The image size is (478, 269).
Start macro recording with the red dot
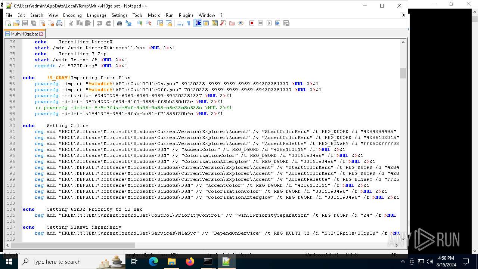coord(252,23)
